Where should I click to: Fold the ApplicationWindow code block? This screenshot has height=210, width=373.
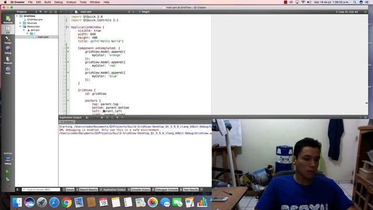(68, 27)
